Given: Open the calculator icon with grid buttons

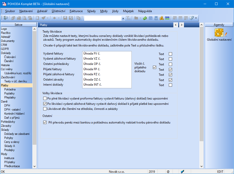Looking at the screenshot, I should 151,18.
